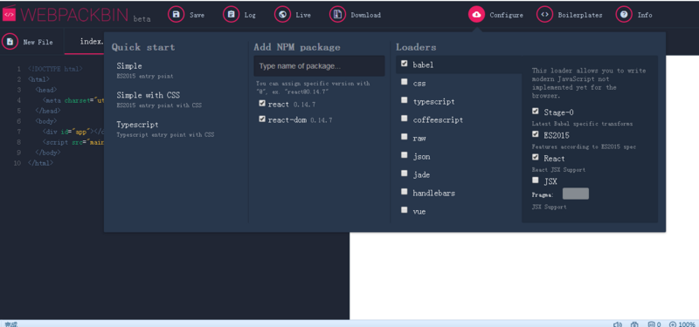Image resolution: width=699 pixels, height=327 pixels.
Task: Open the Log clipboard icon
Action: (231, 15)
